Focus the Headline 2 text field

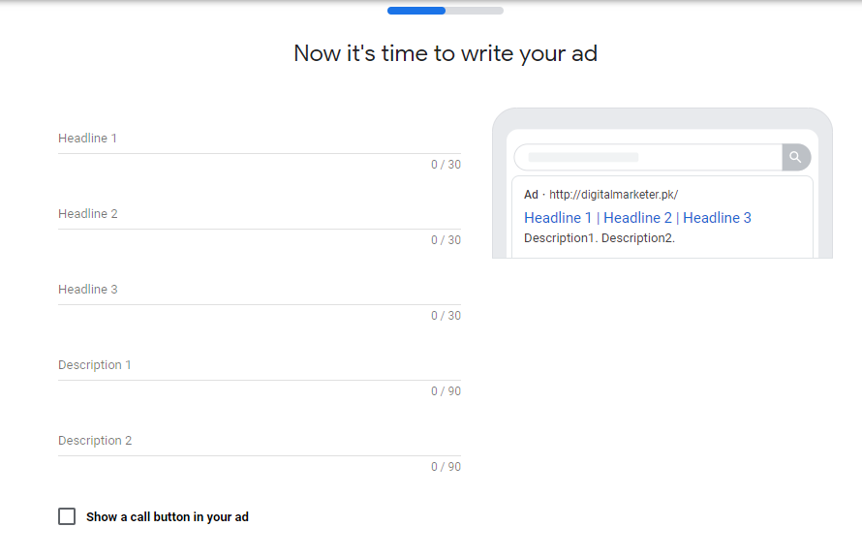pyautogui.click(x=260, y=214)
